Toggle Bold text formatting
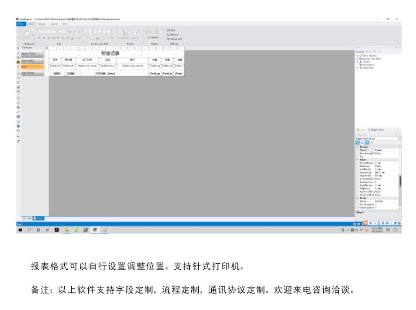416x310 pixels. pos(70,32)
